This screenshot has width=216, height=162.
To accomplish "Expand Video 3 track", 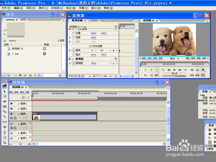I will click(x=19, y=104).
